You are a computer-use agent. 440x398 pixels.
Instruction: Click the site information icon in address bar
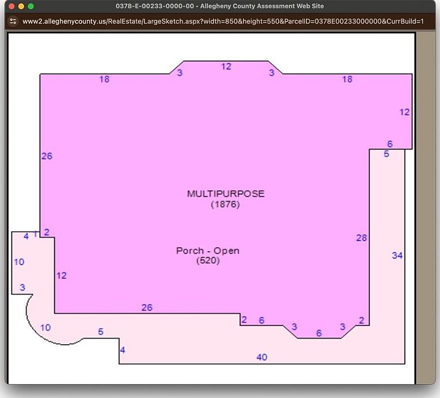pyautogui.click(x=13, y=21)
